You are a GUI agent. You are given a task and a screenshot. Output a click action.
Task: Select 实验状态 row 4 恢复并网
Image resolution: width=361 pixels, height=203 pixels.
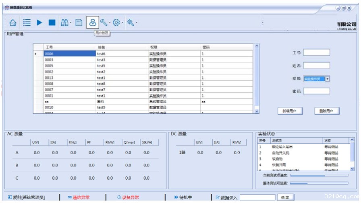click(303, 165)
